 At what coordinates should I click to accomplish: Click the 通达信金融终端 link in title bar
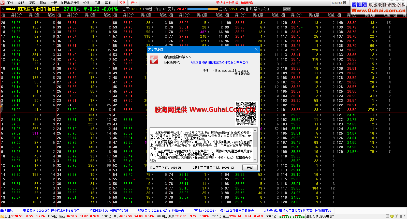click(x=227, y=3)
